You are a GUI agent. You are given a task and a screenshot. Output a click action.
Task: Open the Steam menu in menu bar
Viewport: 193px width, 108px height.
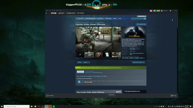(x=47, y=10)
